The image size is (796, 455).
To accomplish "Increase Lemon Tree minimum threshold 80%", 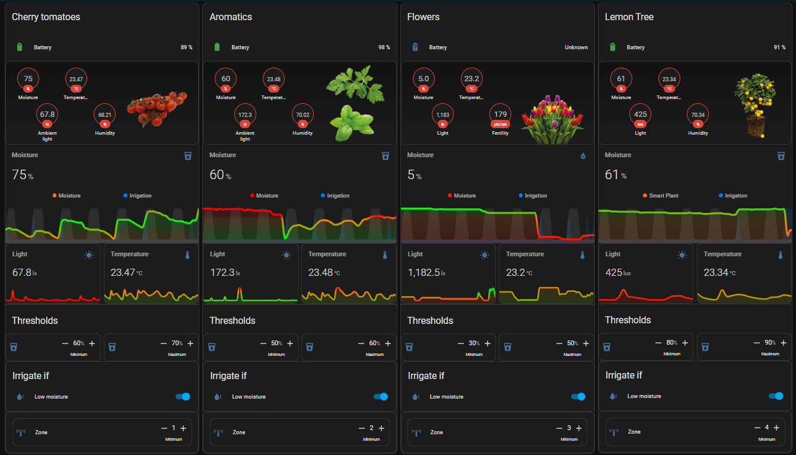I will click(x=685, y=343).
